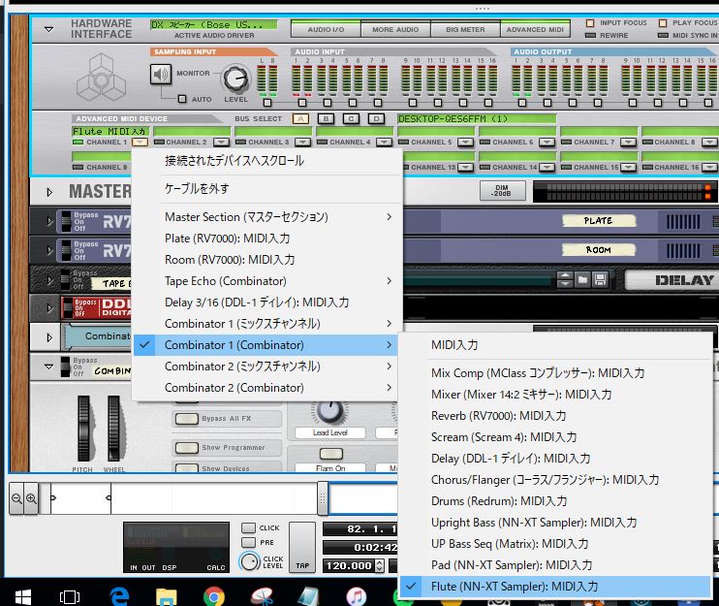The width and height of the screenshot is (719, 606).
Task: Click the Tape Echo browse patch folder icon
Action: click(x=582, y=279)
